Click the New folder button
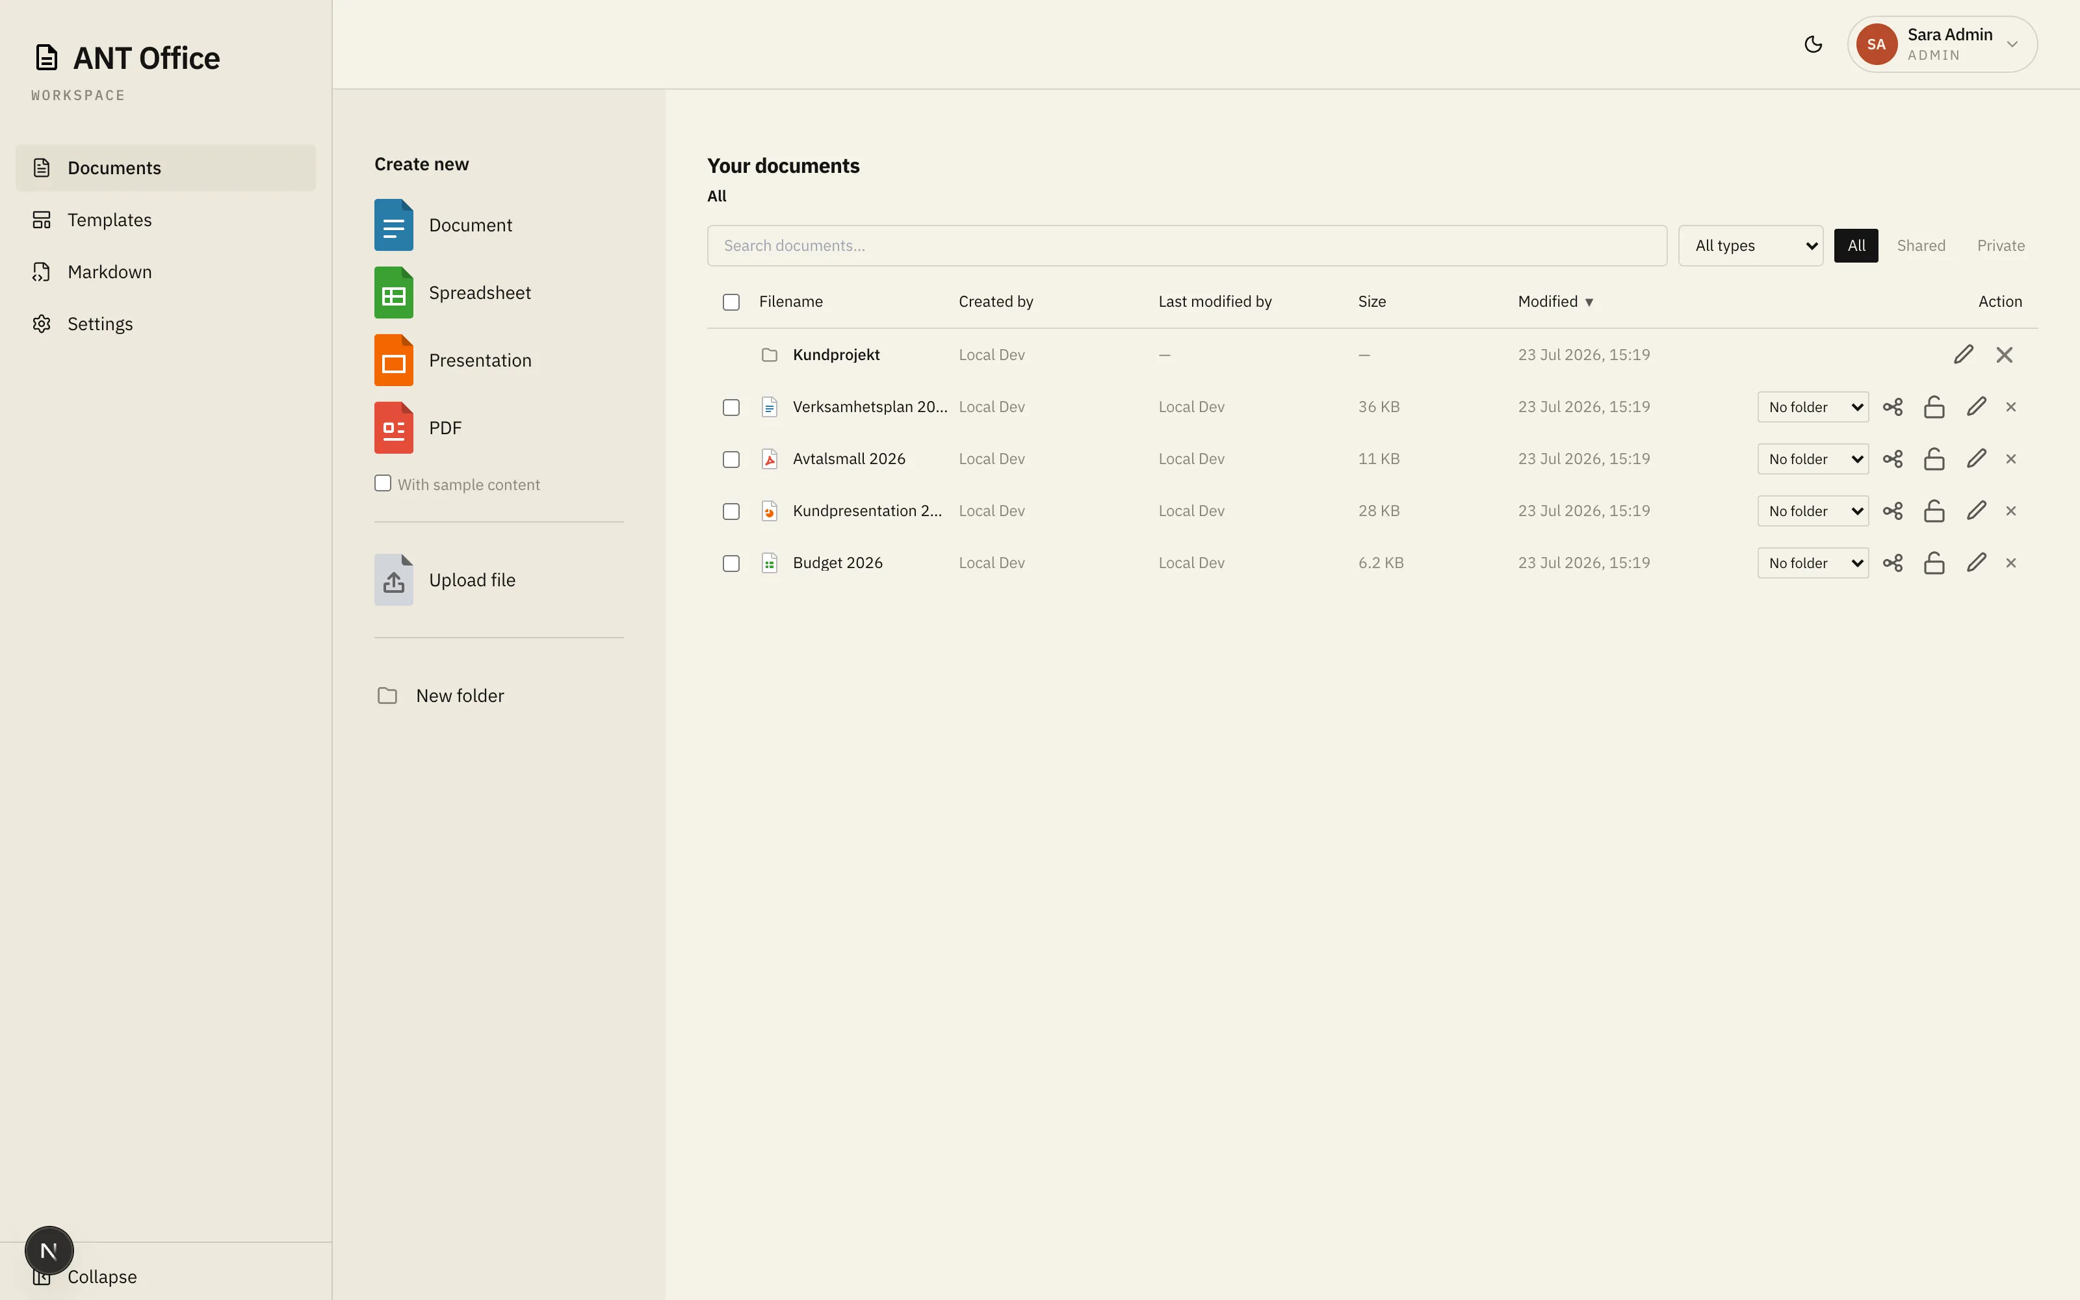 441,695
